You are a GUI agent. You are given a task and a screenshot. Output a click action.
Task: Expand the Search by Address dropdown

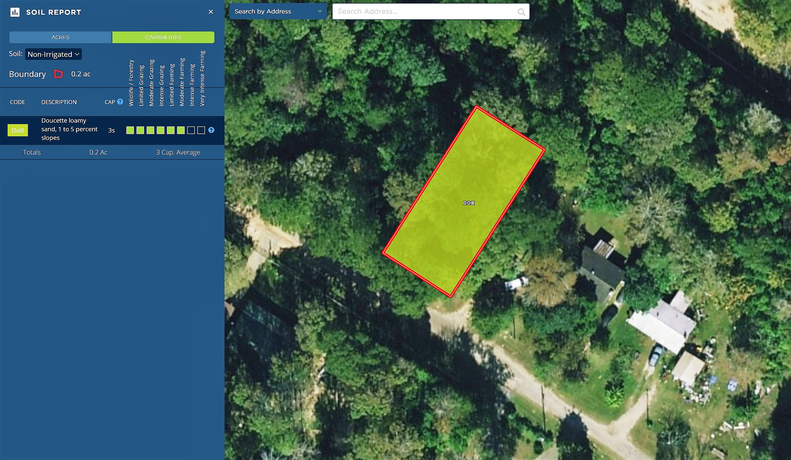pos(278,11)
